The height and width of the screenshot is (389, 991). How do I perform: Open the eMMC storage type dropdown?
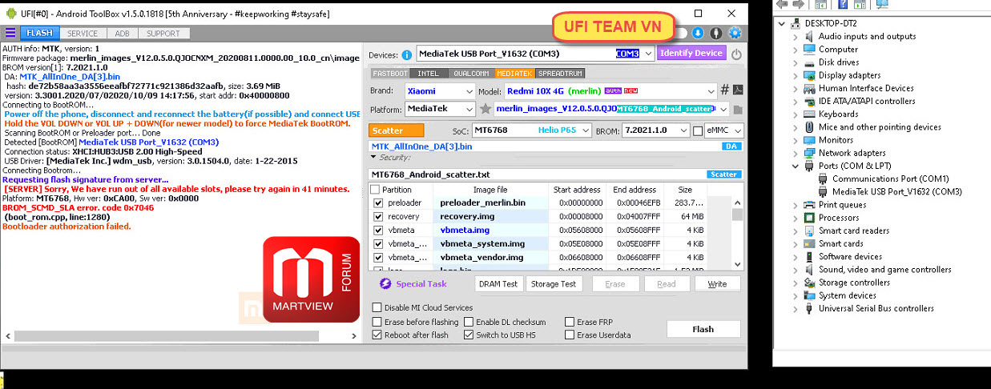coord(738,130)
